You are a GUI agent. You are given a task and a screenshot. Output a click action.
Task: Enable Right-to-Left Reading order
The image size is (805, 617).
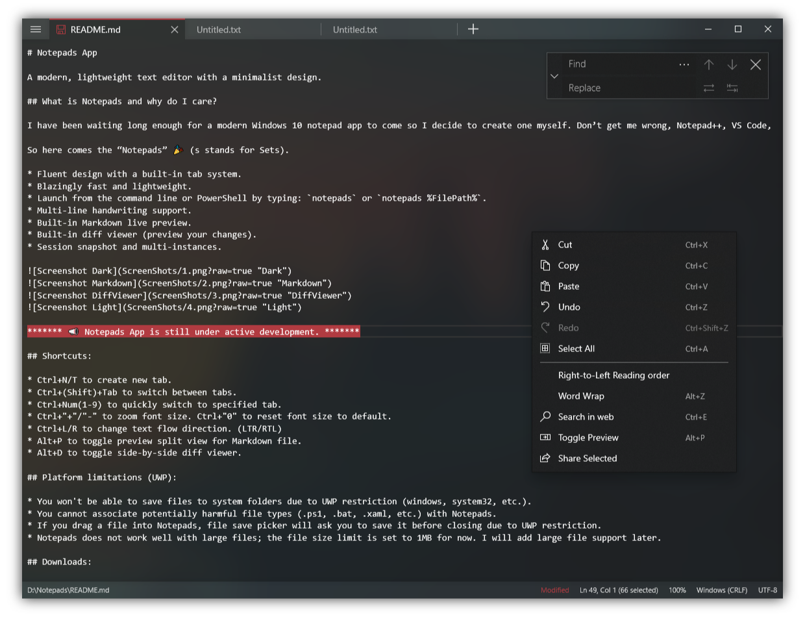point(613,375)
